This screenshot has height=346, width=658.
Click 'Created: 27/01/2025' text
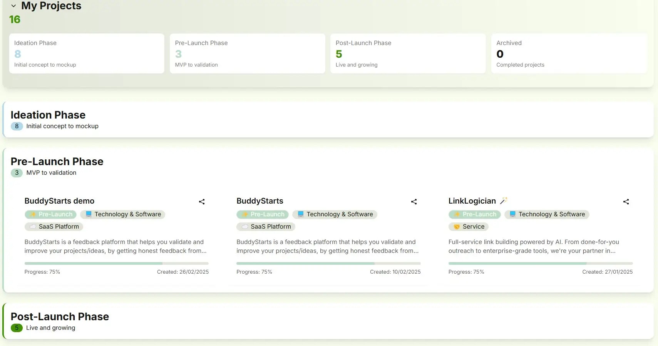click(608, 272)
